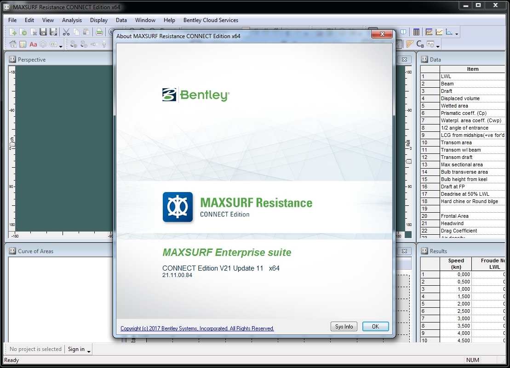Click the Copy icon in the toolbar
This screenshot has height=368, width=510.
click(76, 32)
